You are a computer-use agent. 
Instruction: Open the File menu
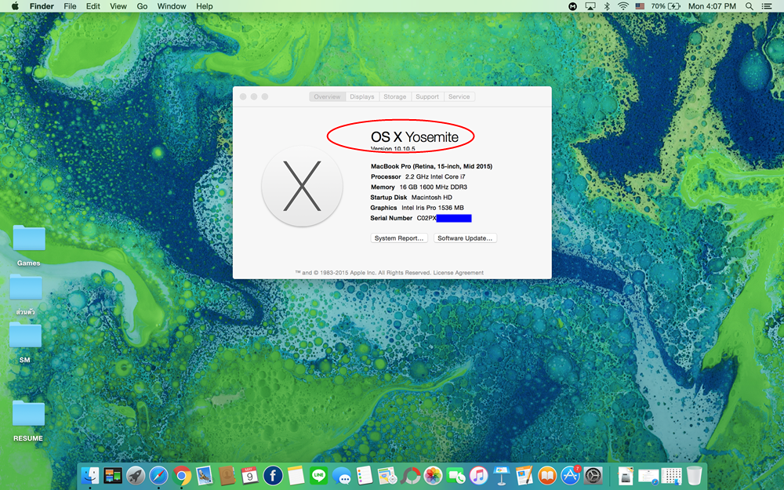click(70, 6)
